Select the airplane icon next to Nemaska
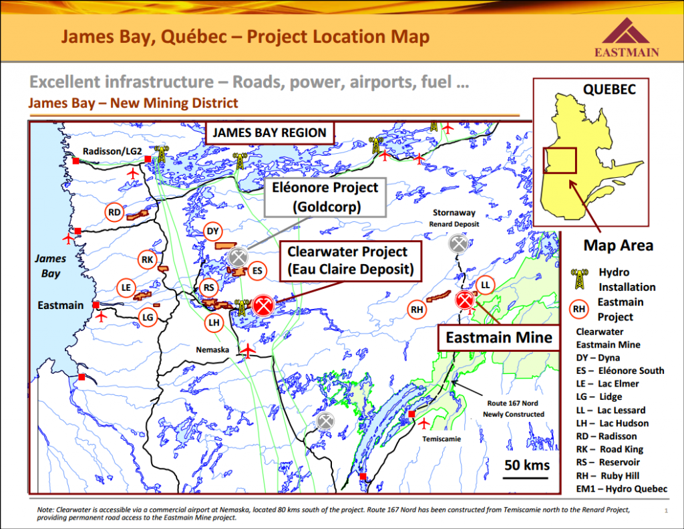Viewport: 684px width, 529px height. 248,350
